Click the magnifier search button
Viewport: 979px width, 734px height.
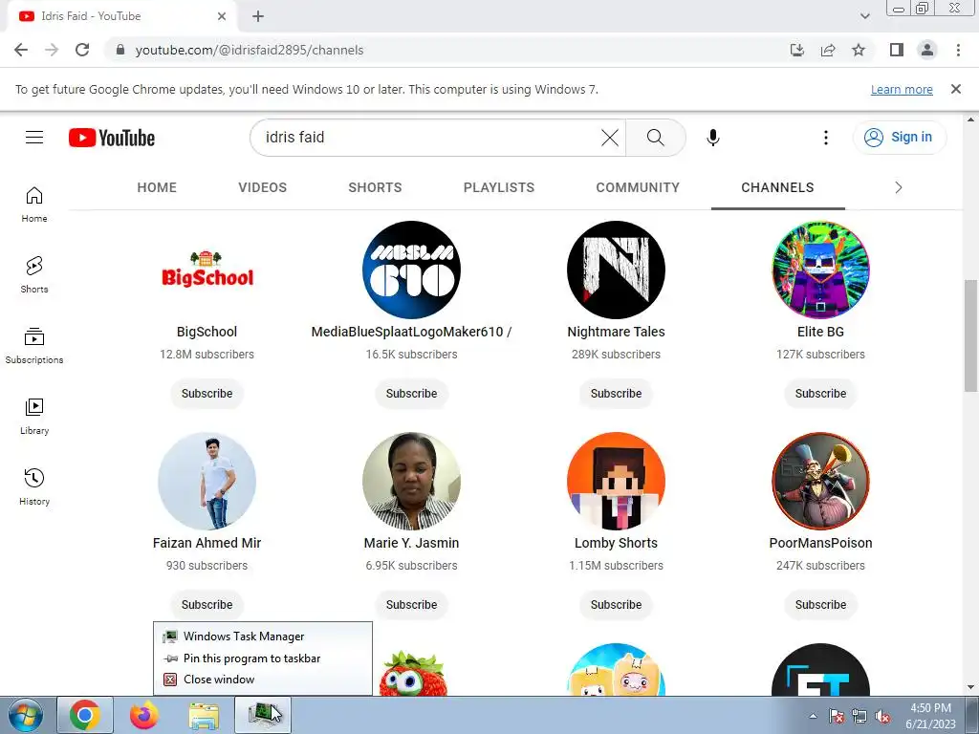[656, 138]
